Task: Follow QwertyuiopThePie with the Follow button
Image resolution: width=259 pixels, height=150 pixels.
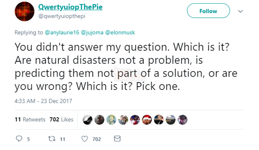Action: pyautogui.click(x=208, y=11)
